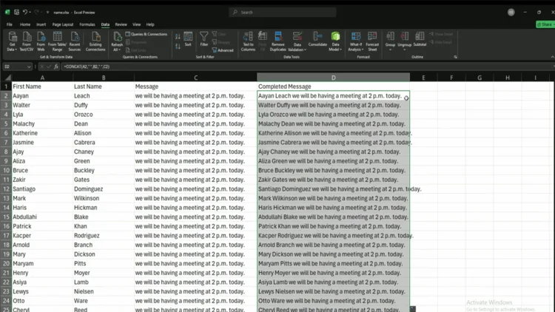This screenshot has width=555, height=312.
Task: Sort column A to Z ascending
Action: pos(178,37)
